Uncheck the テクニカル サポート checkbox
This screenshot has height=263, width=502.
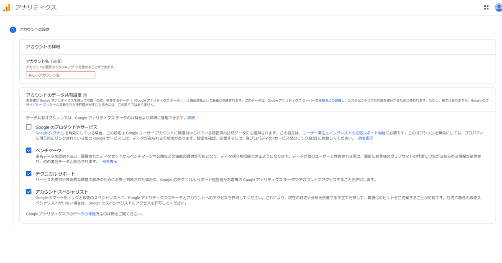(x=29, y=174)
